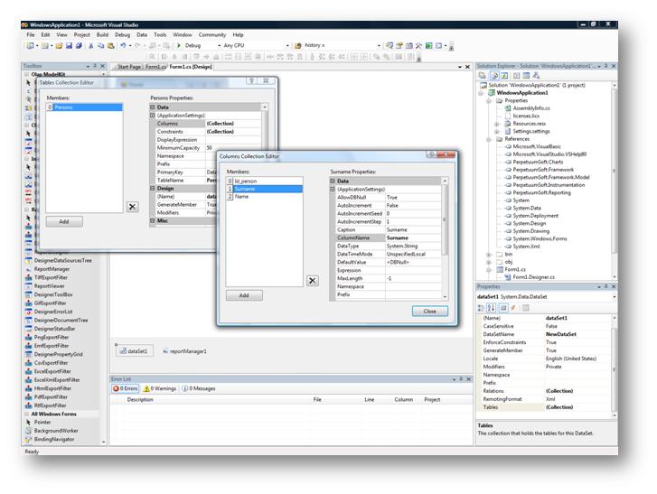Expand Settings.settings node in Solution Explorer

(x=497, y=132)
